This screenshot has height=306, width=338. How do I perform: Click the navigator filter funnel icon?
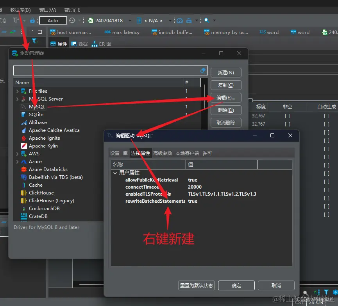coord(34,41)
